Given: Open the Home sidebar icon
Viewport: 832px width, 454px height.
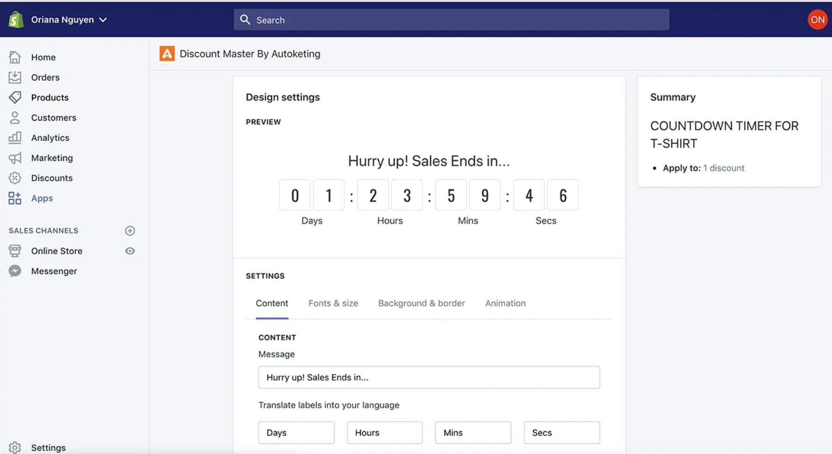Looking at the screenshot, I should click(x=15, y=57).
